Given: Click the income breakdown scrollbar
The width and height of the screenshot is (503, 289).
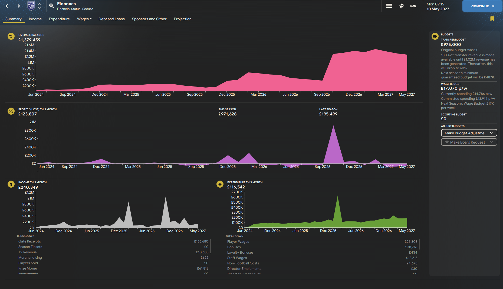Looking at the screenshot, I should click(x=211, y=246).
